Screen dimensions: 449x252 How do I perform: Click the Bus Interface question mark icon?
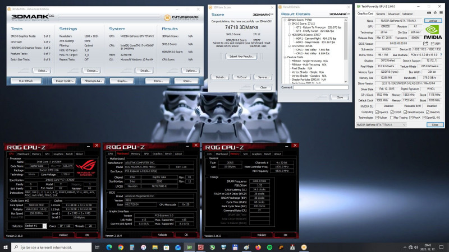(441, 54)
